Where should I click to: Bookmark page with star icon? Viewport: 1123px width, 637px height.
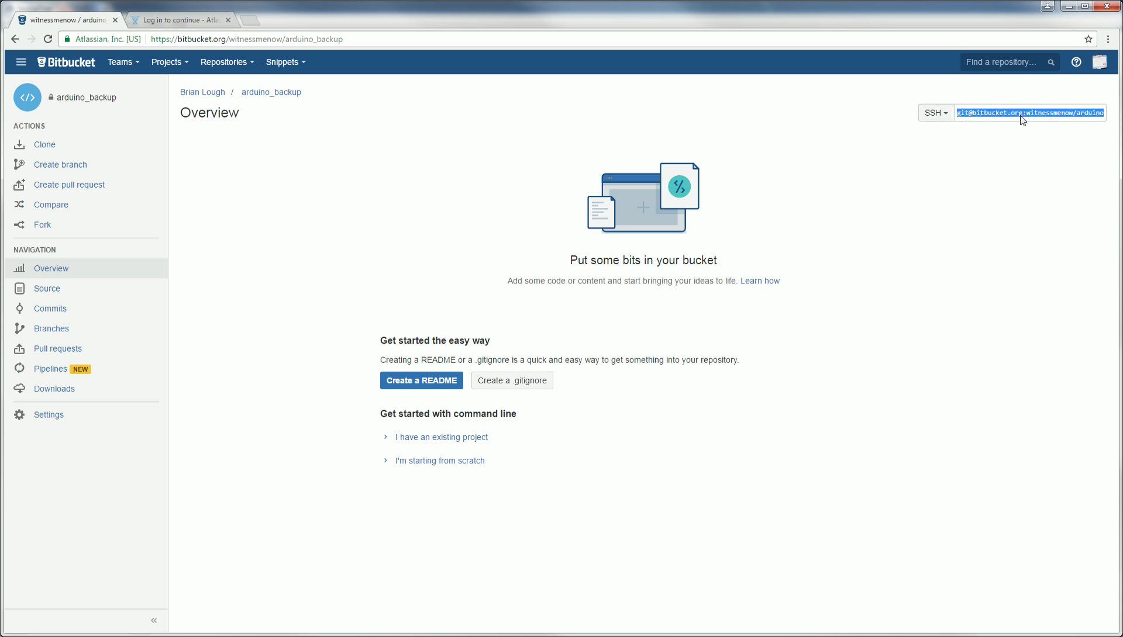click(x=1088, y=39)
